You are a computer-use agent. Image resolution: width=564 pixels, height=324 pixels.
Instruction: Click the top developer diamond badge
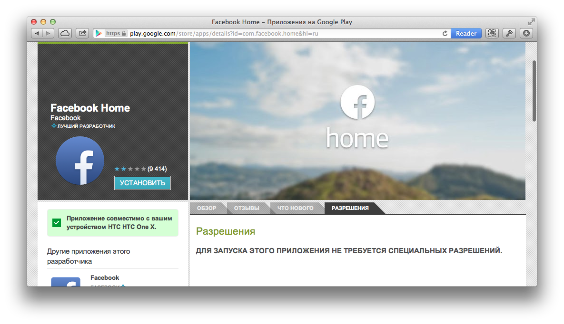[x=54, y=126]
